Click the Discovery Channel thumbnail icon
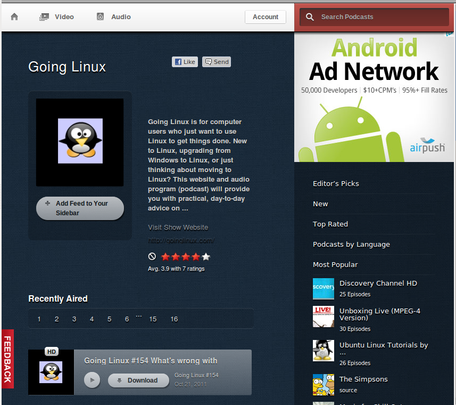The height and width of the screenshot is (405, 456). click(x=324, y=288)
